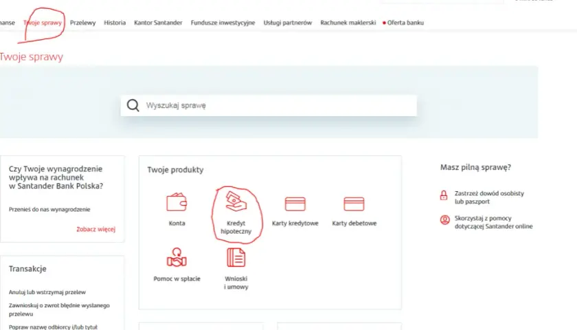
Task: Click the Zobacz więcej link
Action: [x=96, y=229]
